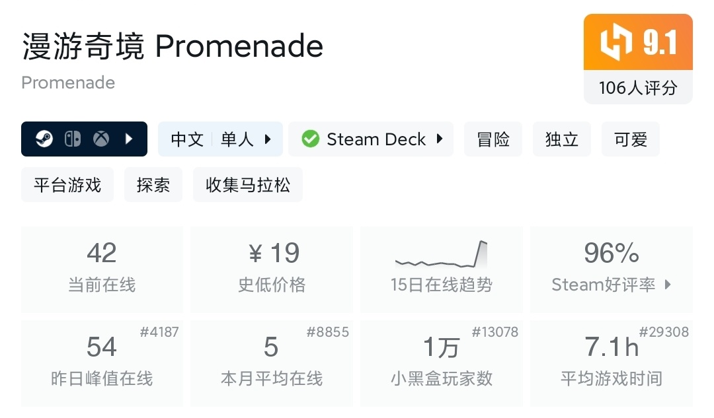View the 15日在线趋势 trend chart
The width and height of the screenshot is (714, 418).
(441, 255)
